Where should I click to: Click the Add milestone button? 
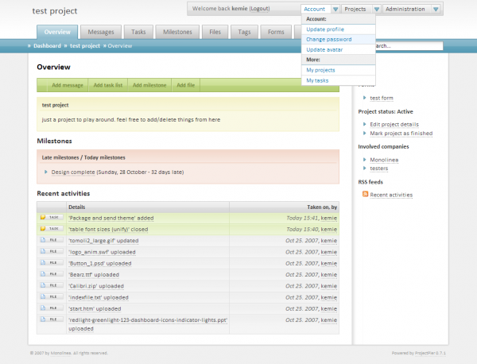(149, 85)
